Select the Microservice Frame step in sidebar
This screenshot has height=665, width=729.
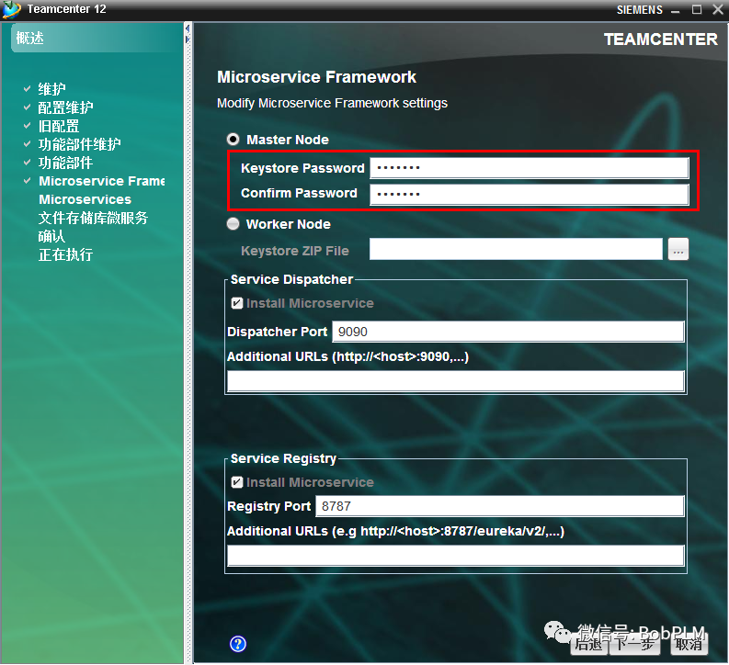102,181
